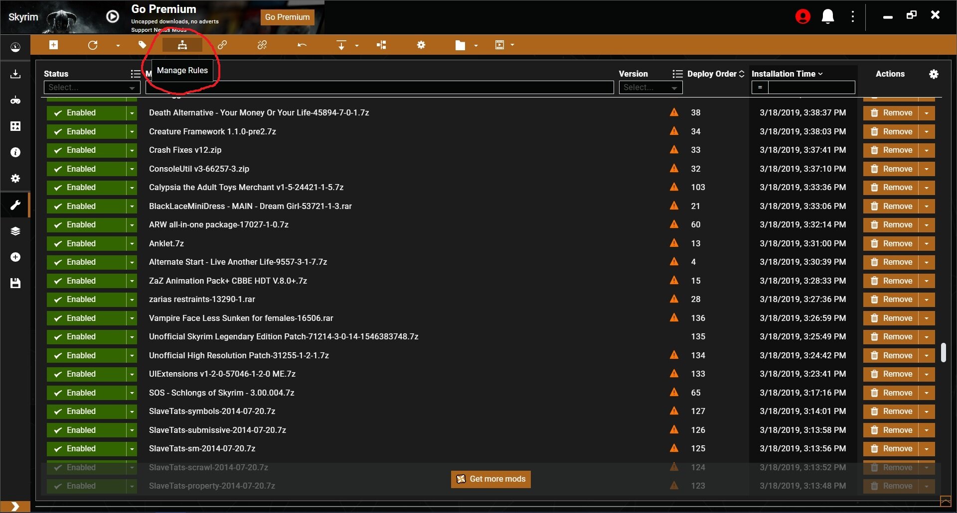
Task: Sort by Installation Time column
Action: 787,74
